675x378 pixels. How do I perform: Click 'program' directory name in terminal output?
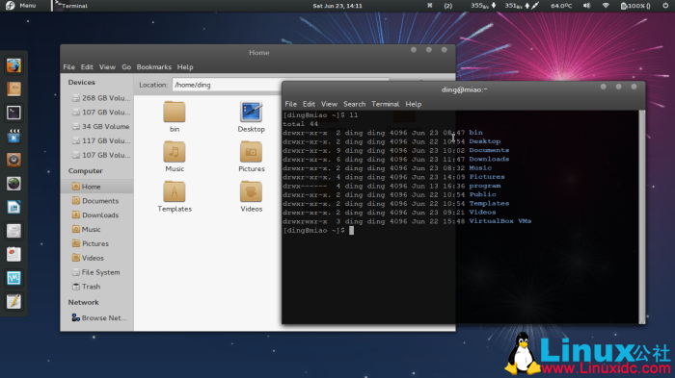485,186
